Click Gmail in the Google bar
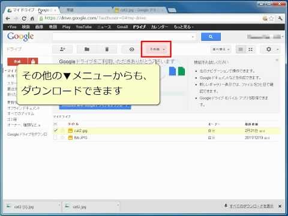The width and height of the screenshot is (288, 216). pos(122,27)
